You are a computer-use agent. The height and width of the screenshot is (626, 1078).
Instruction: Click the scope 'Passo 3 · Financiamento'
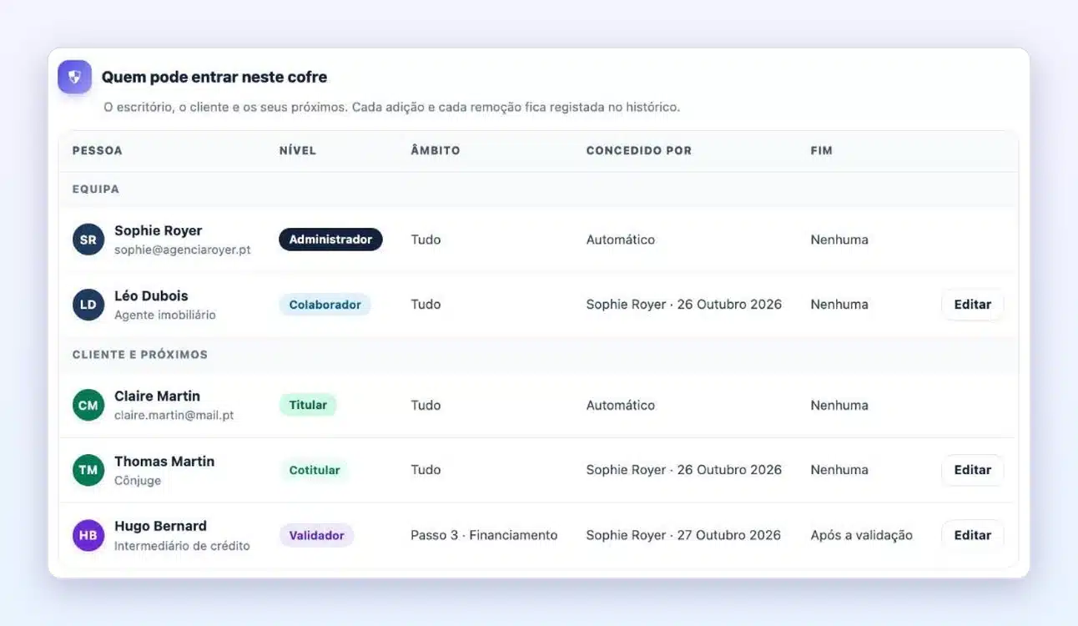[484, 535]
